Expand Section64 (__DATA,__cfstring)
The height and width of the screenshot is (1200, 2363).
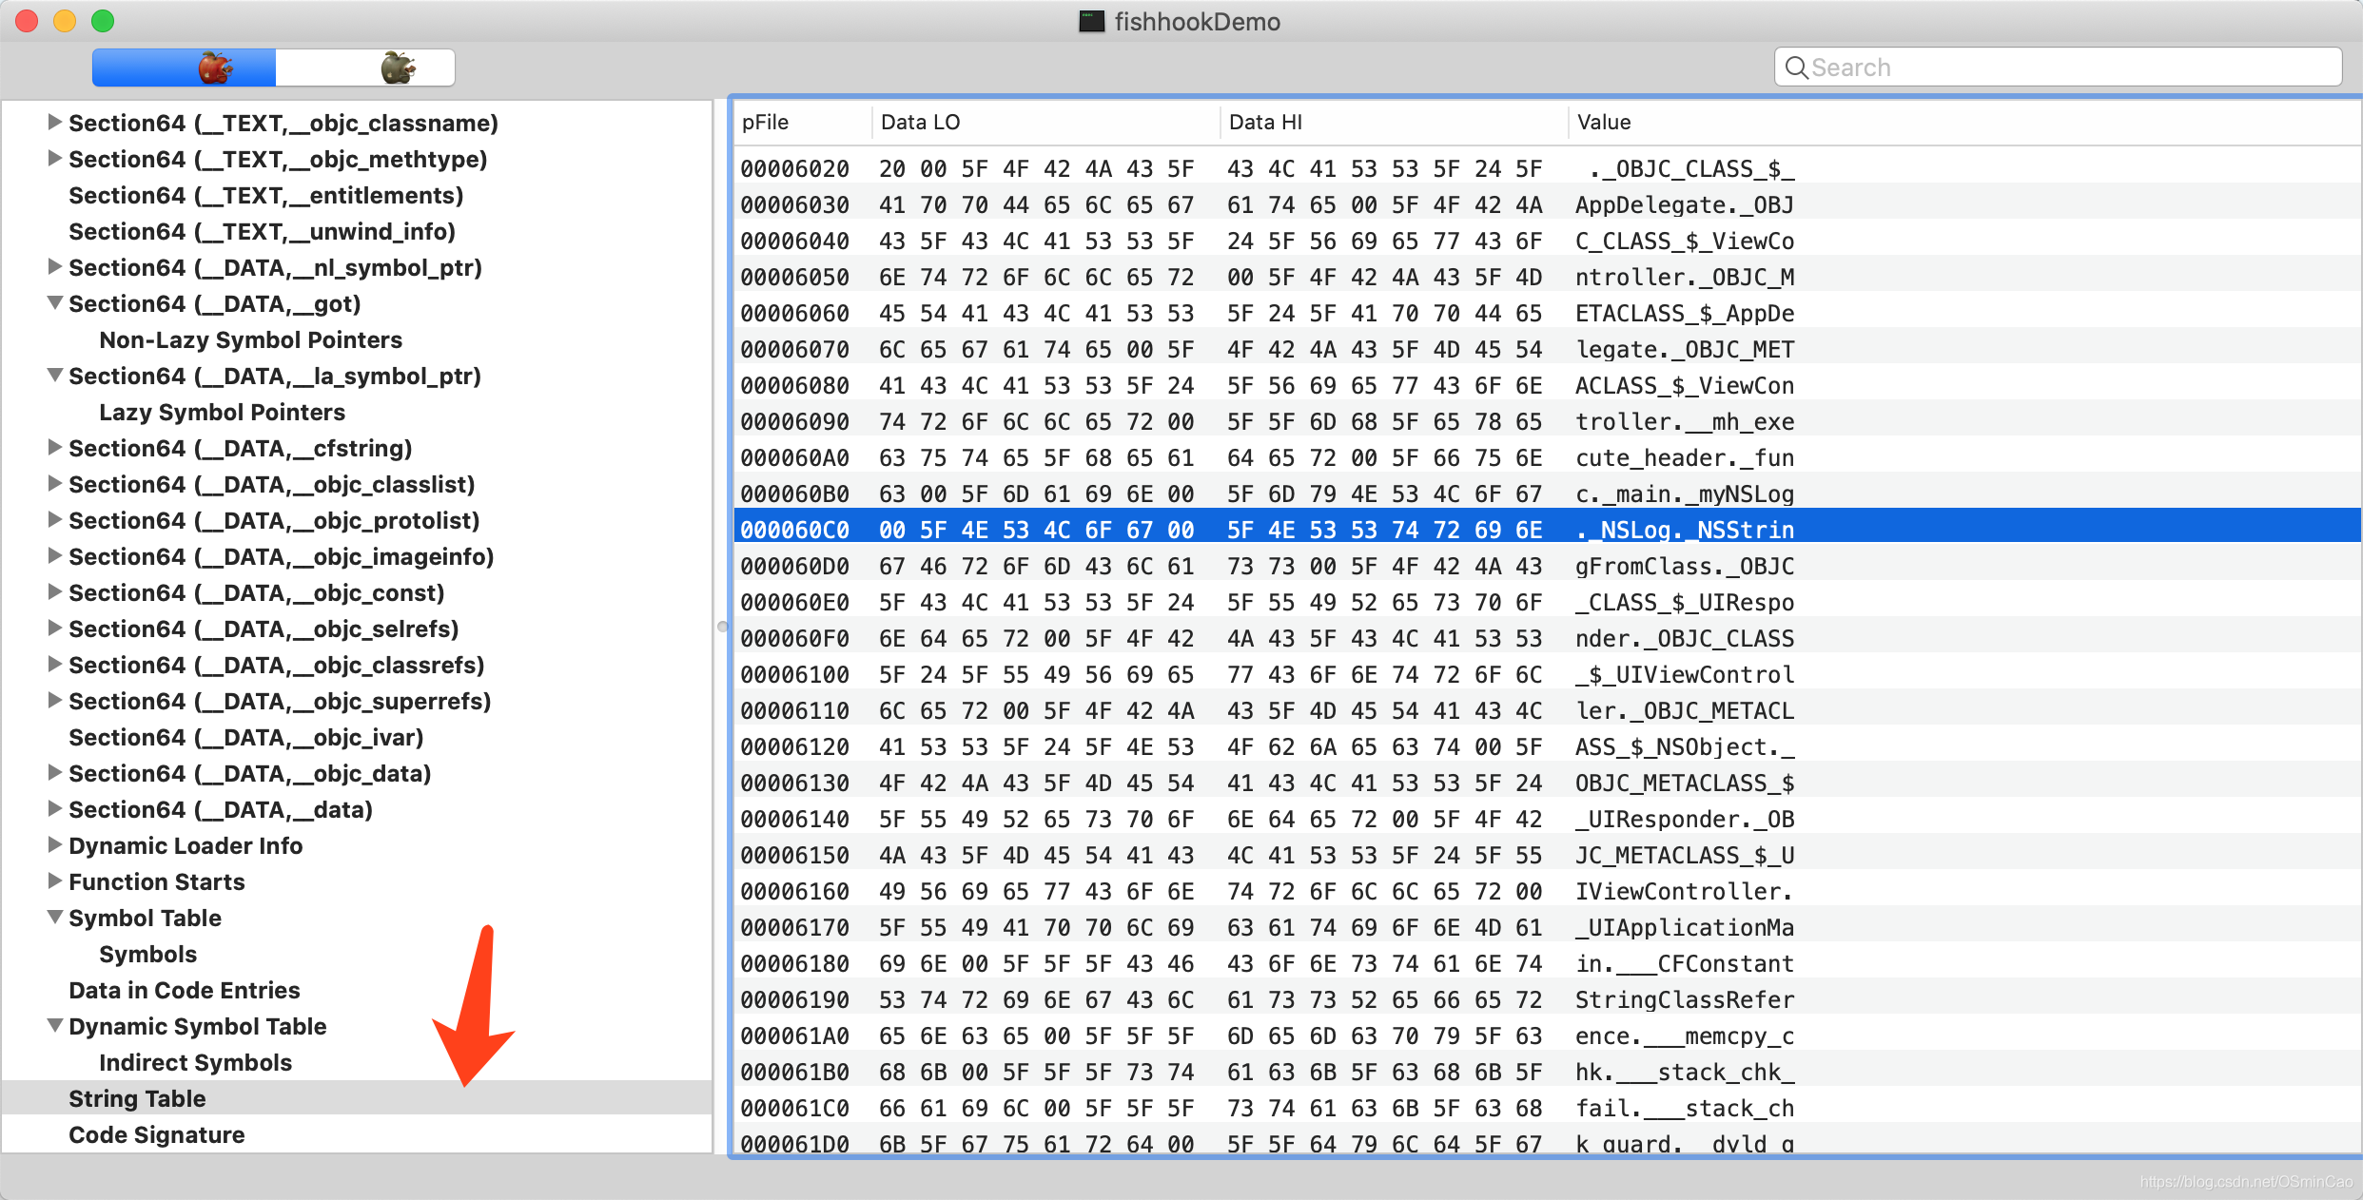click(x=55, y=447)
